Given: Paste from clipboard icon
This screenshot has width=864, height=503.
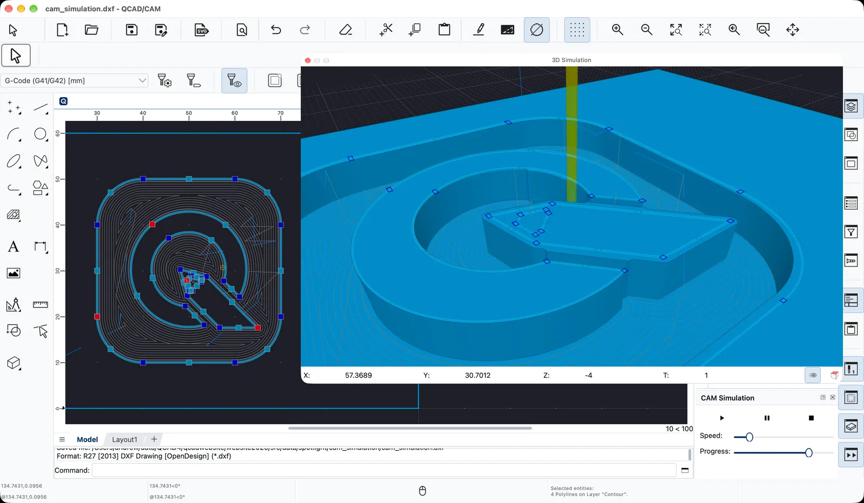Looking at the screenshot, I should [444, 30].
